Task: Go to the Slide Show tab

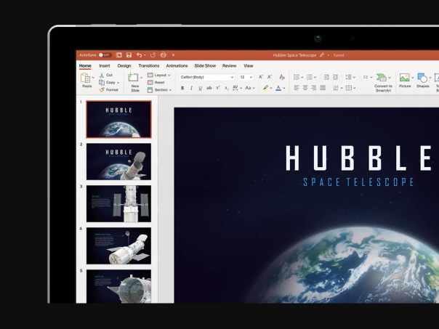Action: click(205, 66)
